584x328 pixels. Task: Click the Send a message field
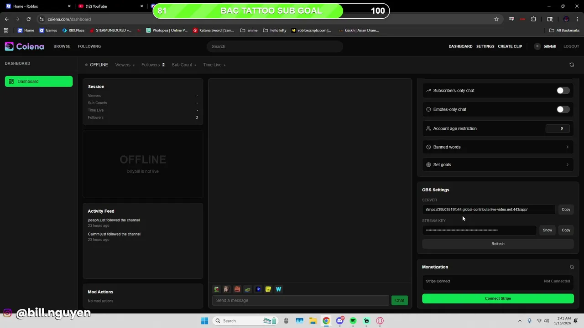click(x=300, y=300)
